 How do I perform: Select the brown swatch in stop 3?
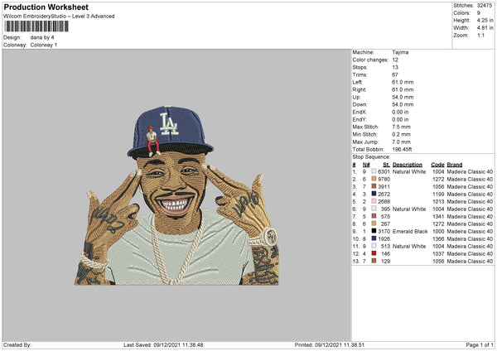(x=374, y=186)
